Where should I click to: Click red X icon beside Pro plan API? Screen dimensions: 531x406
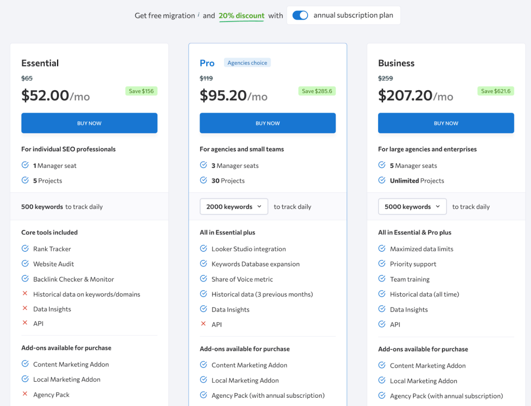click(203, 325)
